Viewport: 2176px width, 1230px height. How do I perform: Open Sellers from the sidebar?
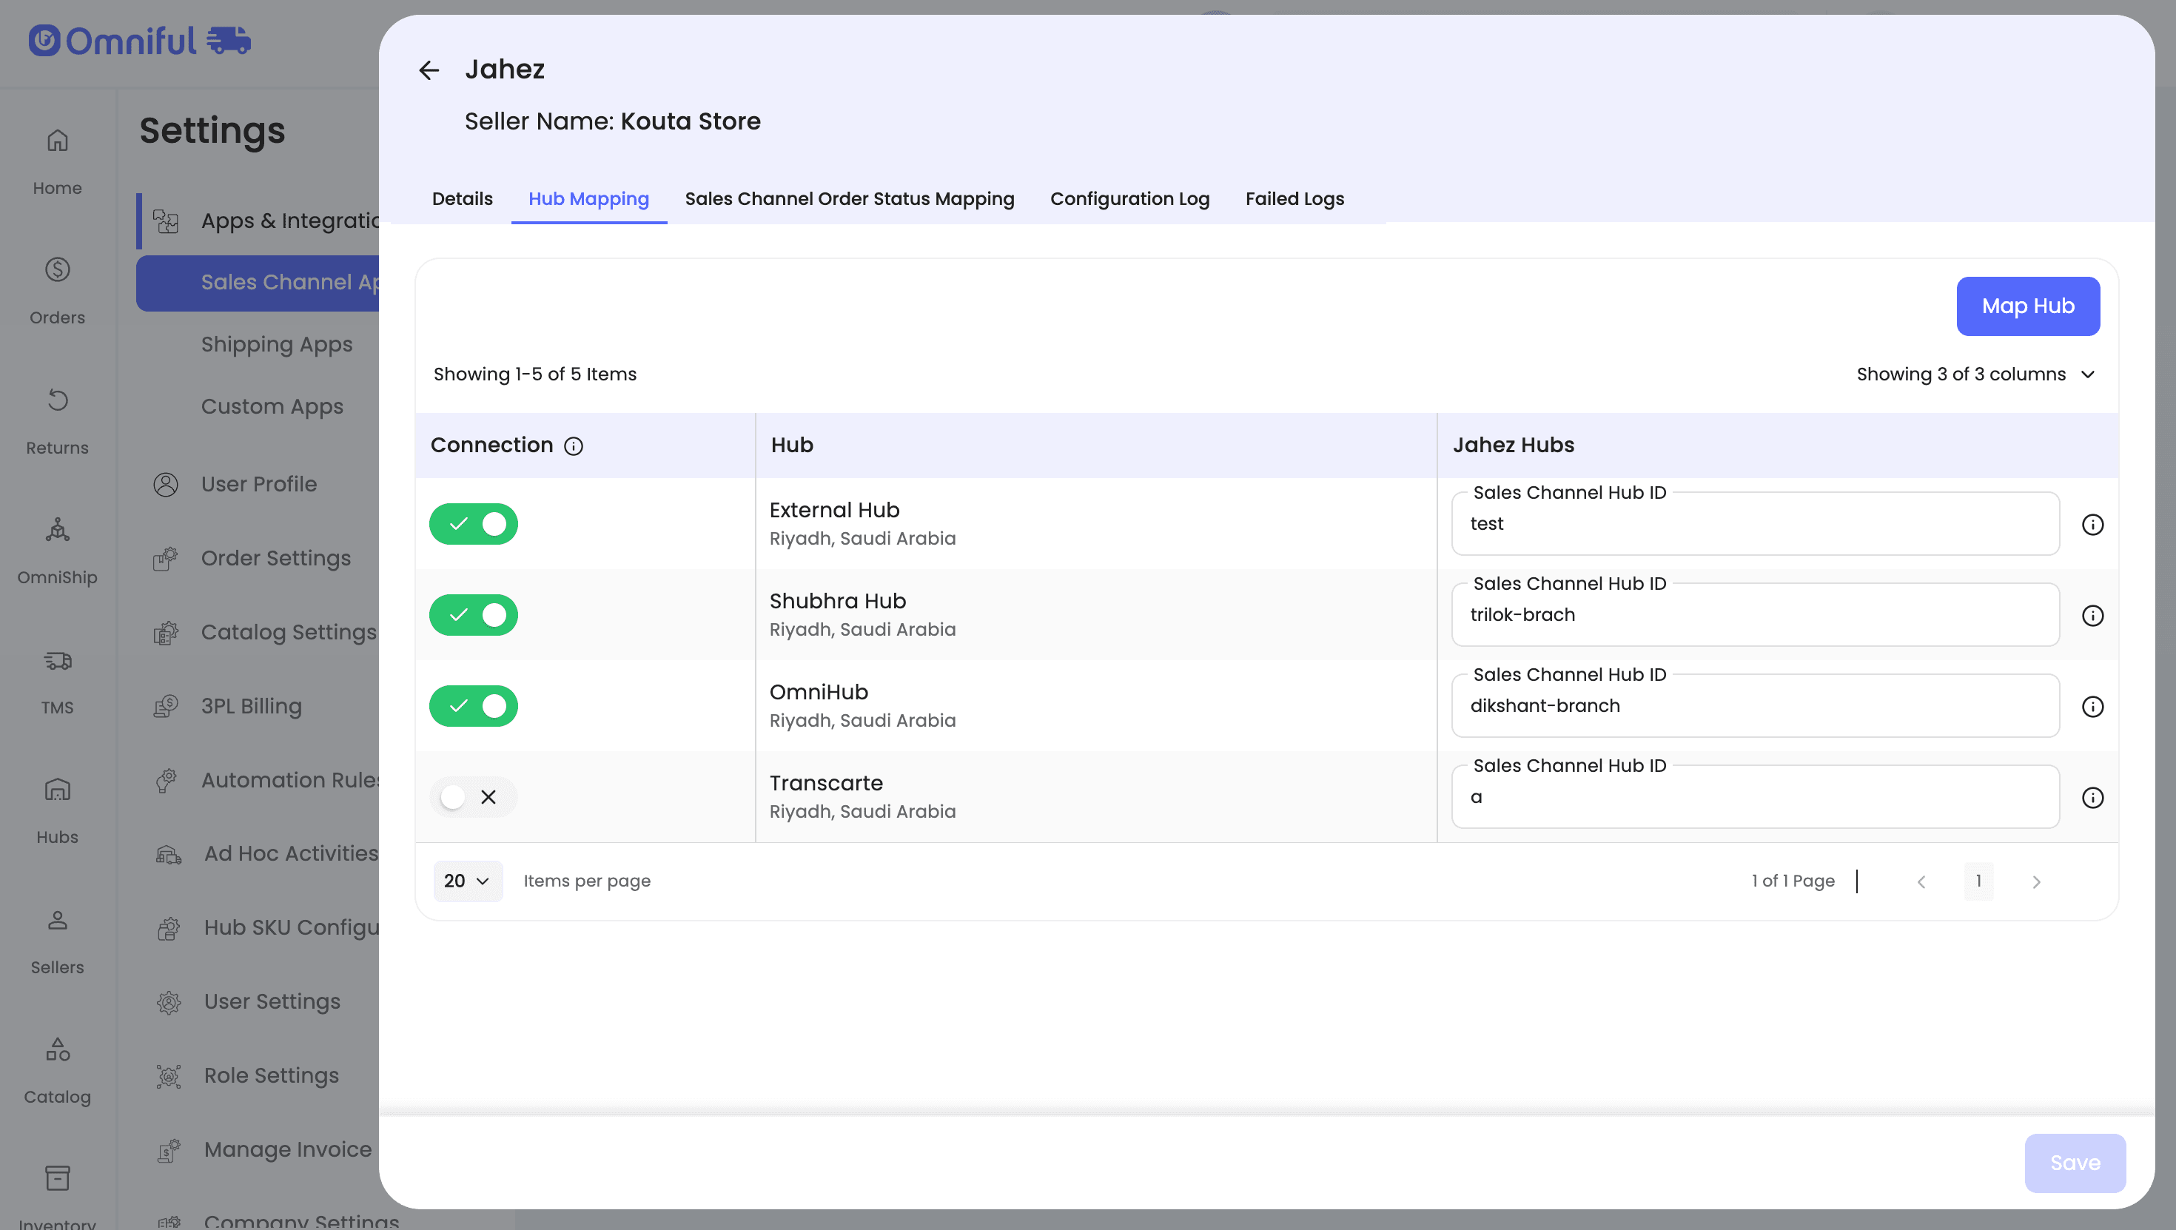point(58,920)
